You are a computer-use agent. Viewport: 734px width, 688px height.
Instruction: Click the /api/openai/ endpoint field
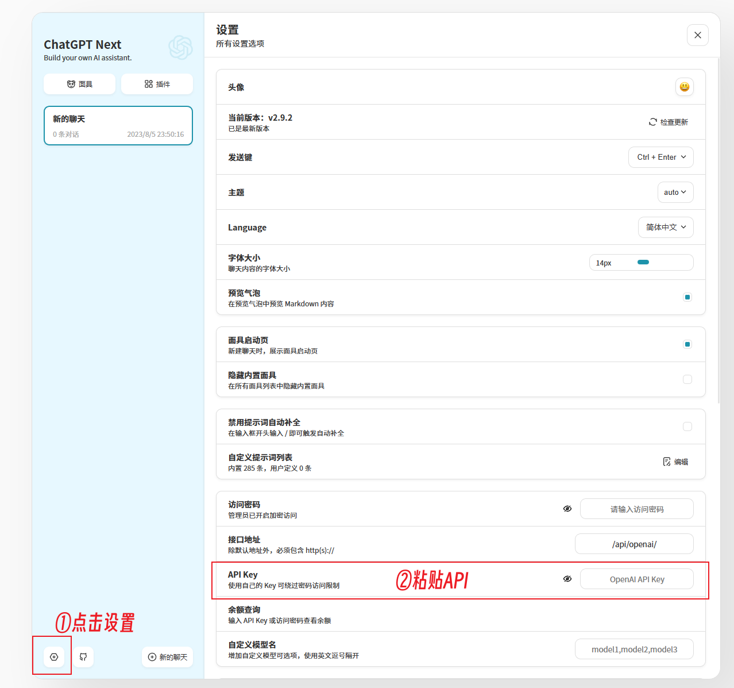click(634, 544)
